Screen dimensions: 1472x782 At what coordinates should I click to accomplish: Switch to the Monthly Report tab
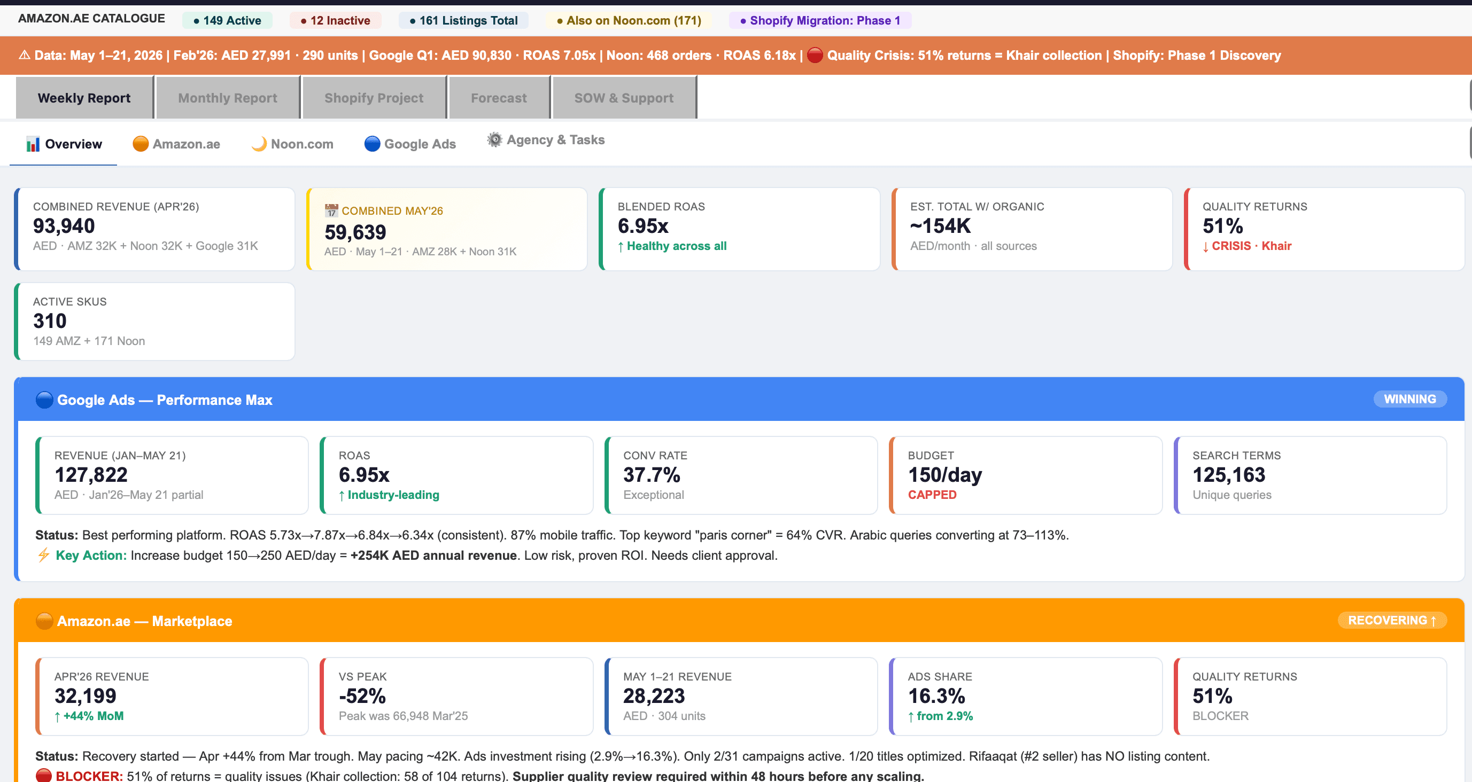228,98
